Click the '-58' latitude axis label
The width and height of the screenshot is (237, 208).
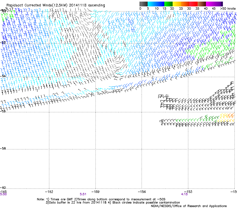[3, 148]
